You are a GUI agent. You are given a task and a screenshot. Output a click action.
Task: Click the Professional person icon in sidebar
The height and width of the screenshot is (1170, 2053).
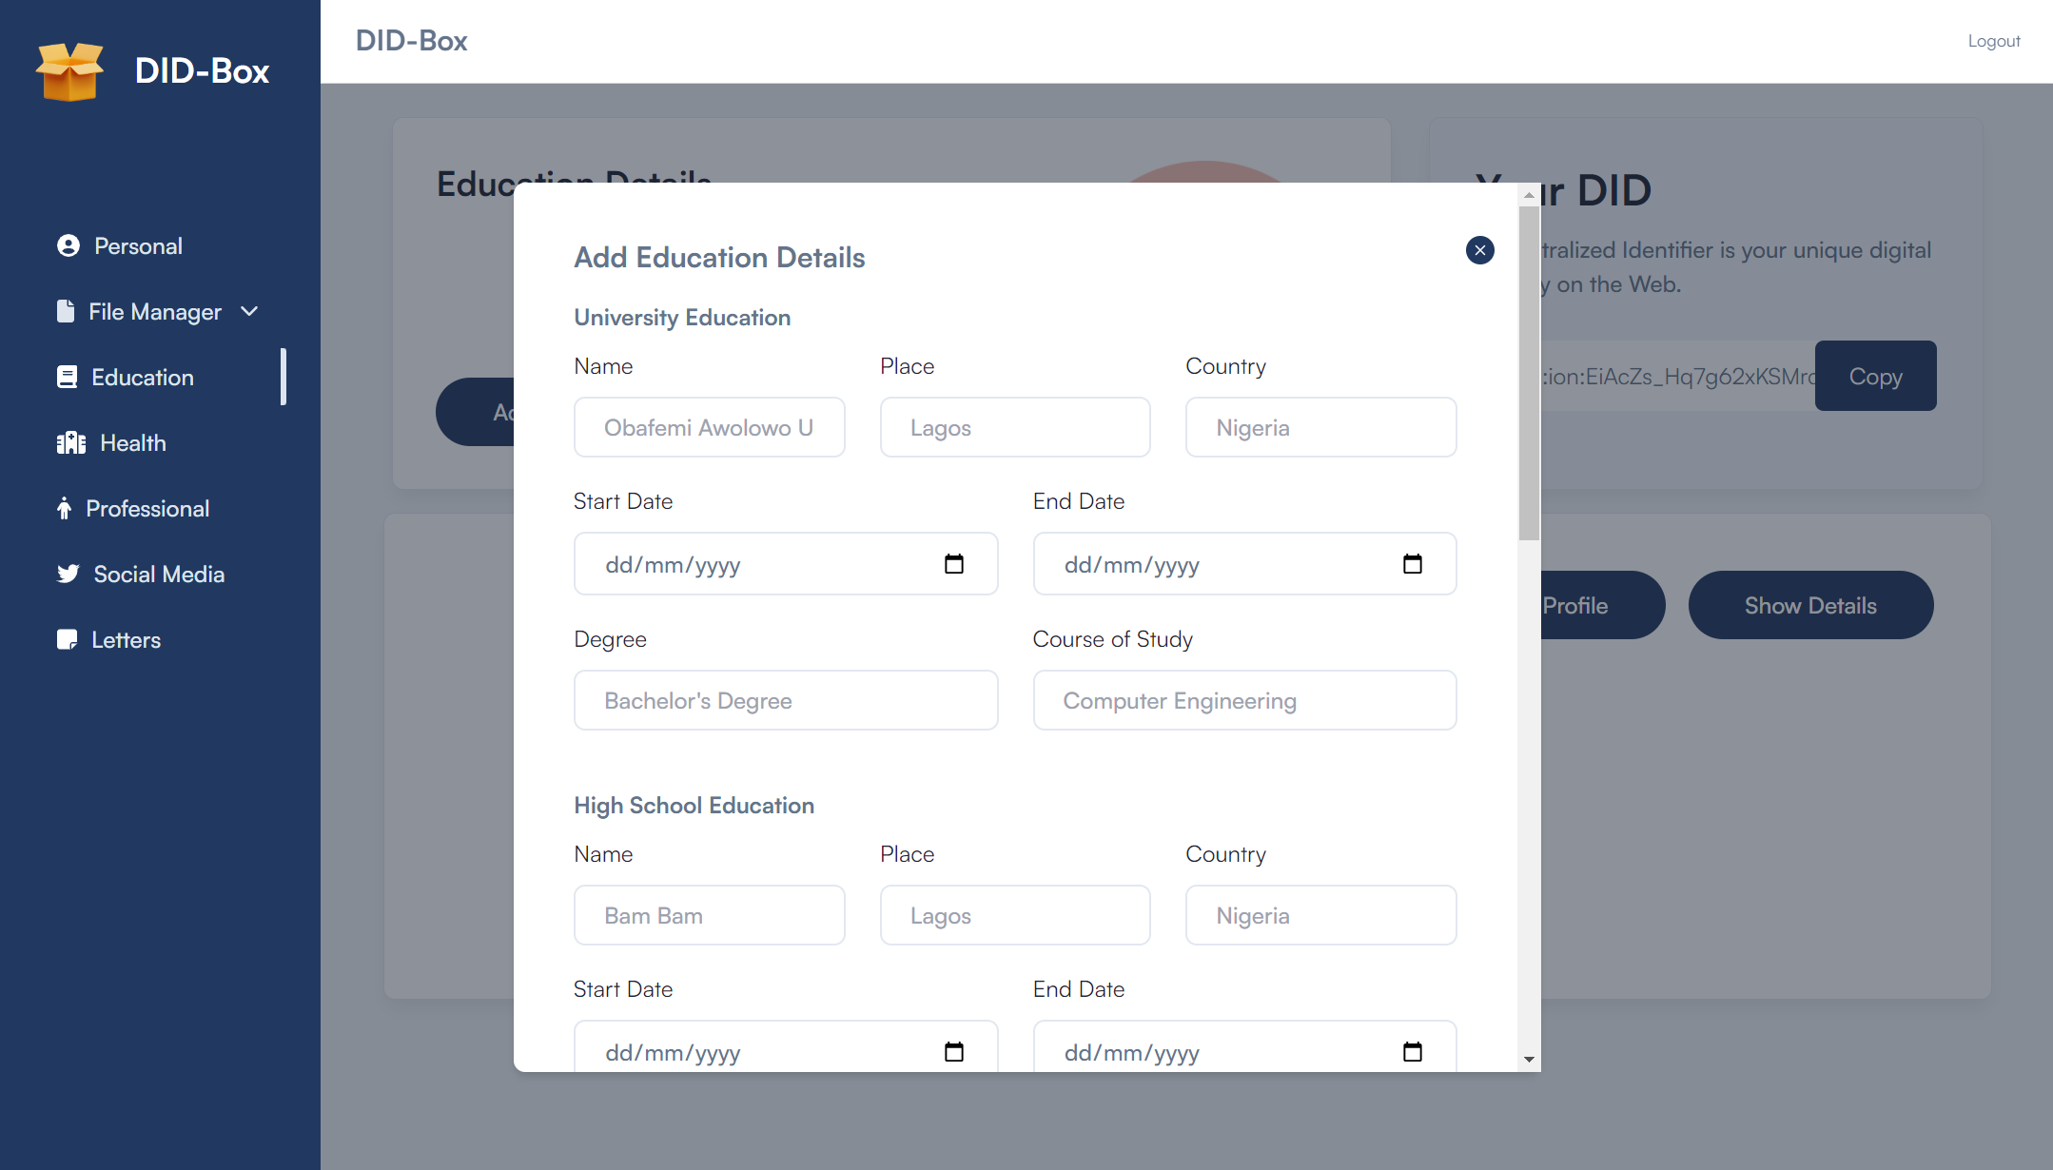(64, 509)
